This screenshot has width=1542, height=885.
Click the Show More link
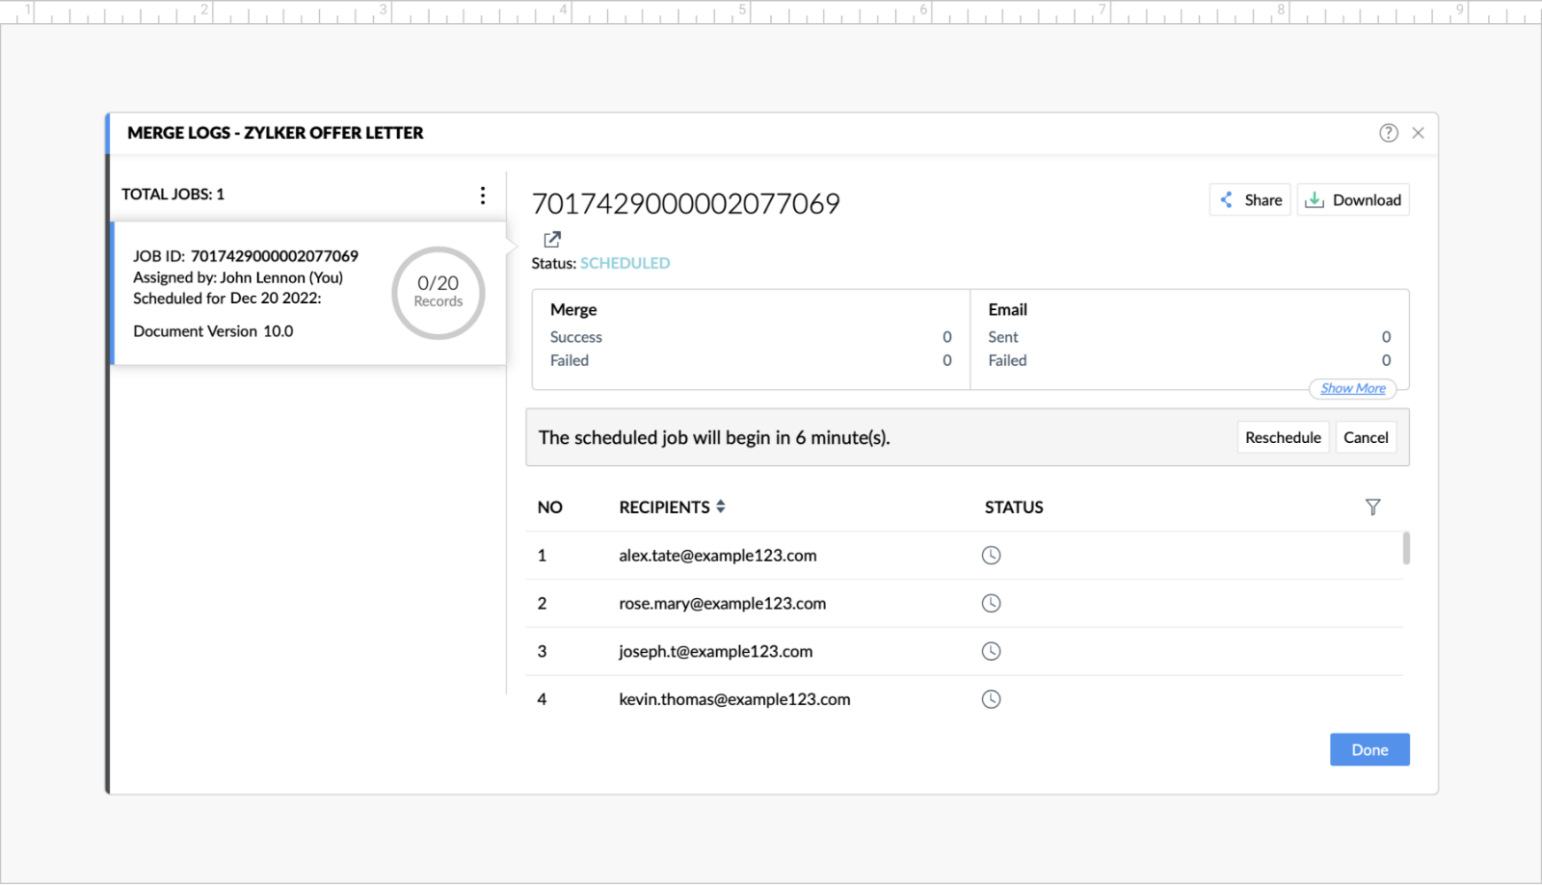(1353, 388)
